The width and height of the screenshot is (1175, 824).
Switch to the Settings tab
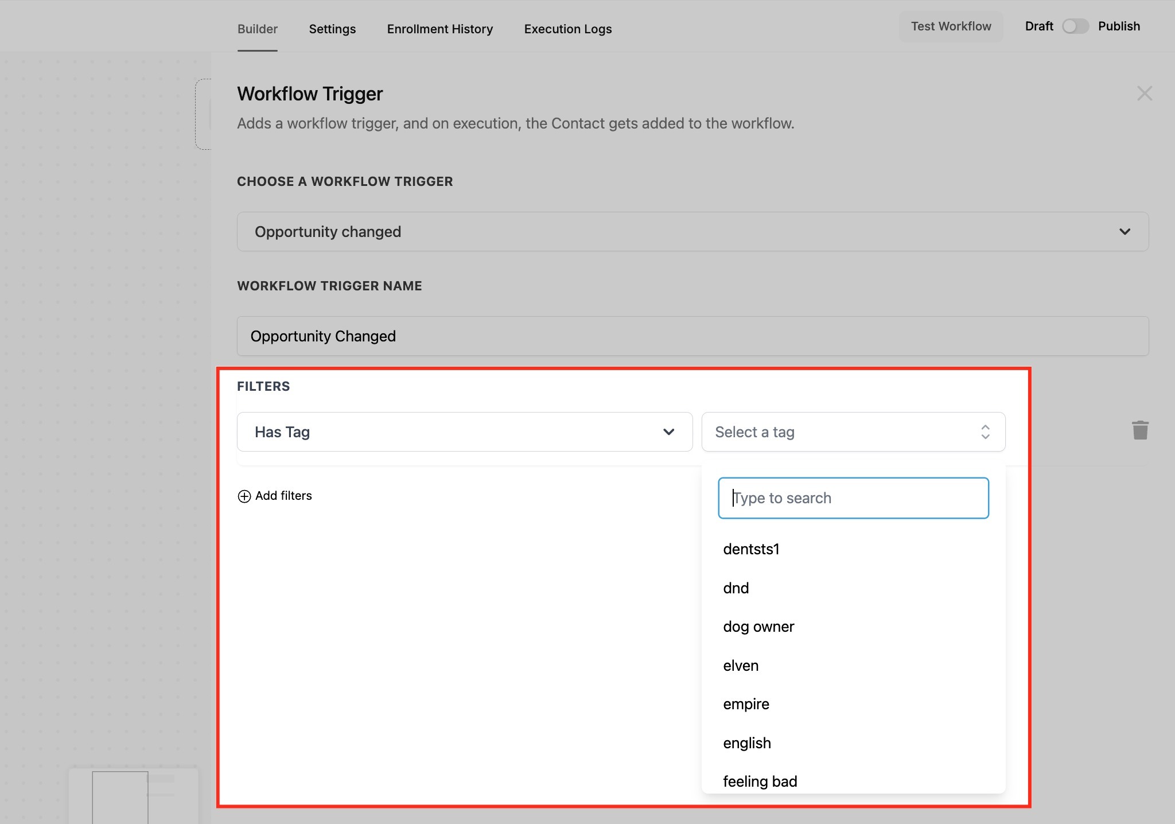point(332,29)
